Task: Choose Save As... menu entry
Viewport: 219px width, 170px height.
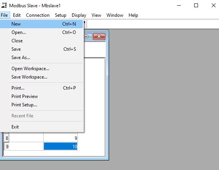Action: 42,58
